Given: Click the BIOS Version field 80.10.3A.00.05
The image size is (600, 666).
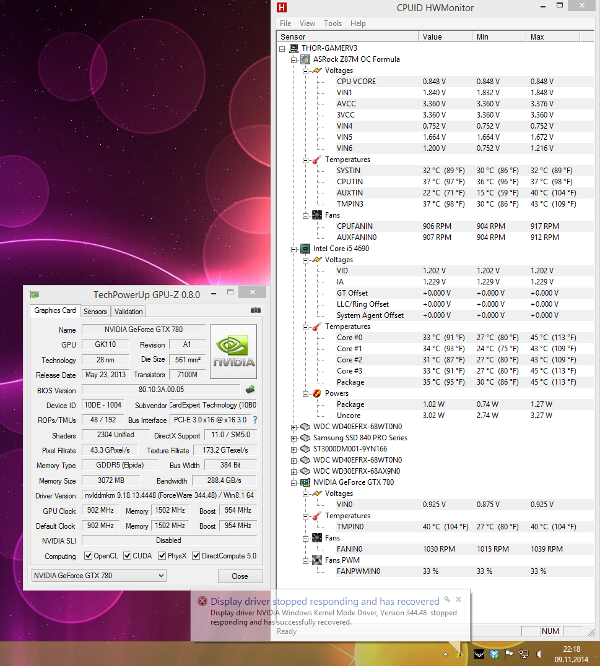Looking at the screenshot, I should coord(161,390).
